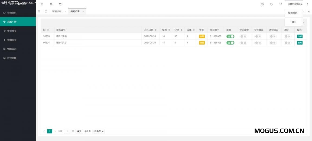The width and height of the screenshot is (312, 141).
Task: Click yellow 查看 badge for row 90904
Action: [202, 43]
